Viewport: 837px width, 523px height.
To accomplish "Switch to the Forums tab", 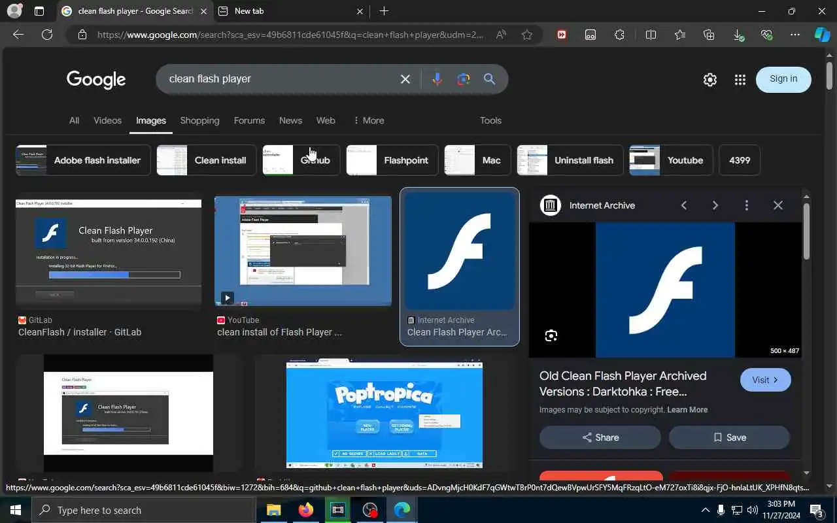I will pos(249,120).
